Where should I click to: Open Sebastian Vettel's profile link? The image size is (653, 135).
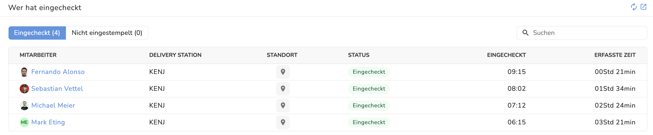point(57,89)
